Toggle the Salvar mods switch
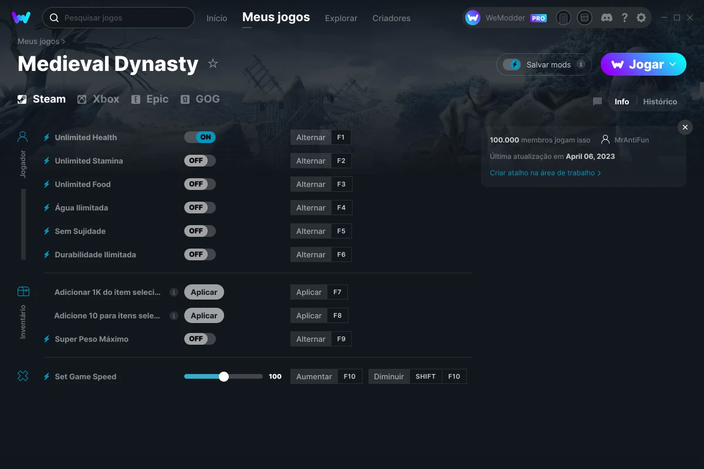 512,64
